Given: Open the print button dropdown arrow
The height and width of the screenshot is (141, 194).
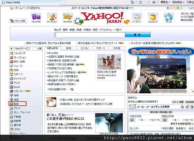Looking at the screenshot, I should pos(158,2).
